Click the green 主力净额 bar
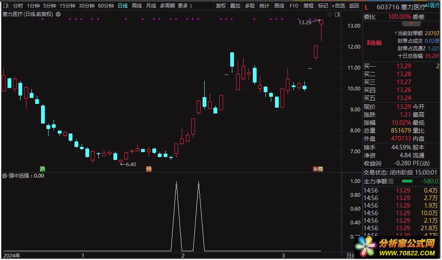Screen dimensions: 442x260 pos(407,181)
